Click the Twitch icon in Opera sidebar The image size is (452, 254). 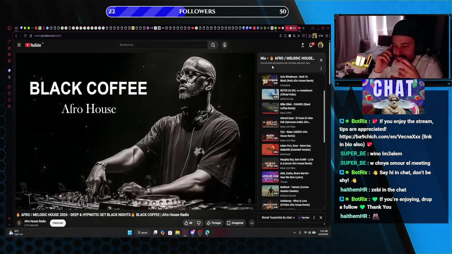[x=9, y=71]
